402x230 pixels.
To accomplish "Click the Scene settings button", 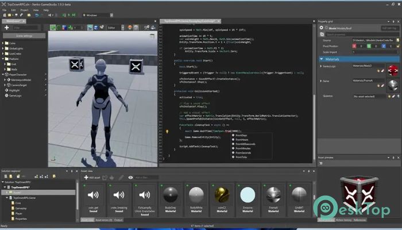I will click(x=24, y=36).
